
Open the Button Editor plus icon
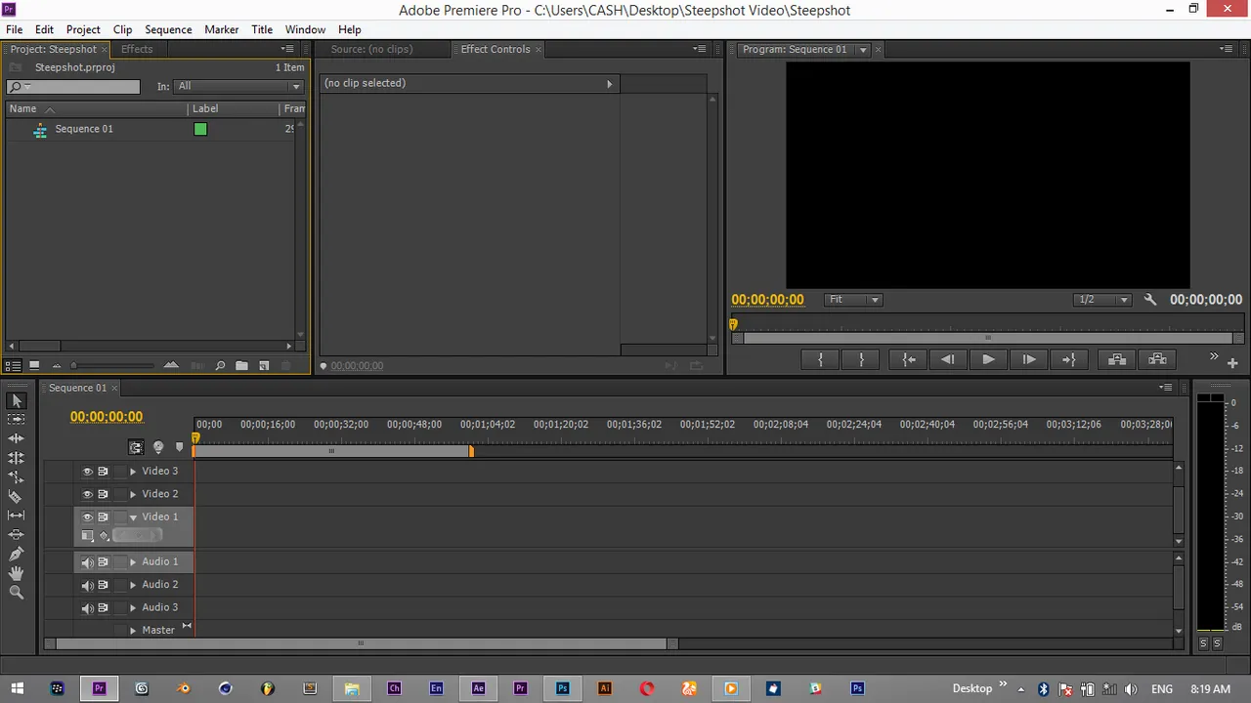pos(1232,363)
